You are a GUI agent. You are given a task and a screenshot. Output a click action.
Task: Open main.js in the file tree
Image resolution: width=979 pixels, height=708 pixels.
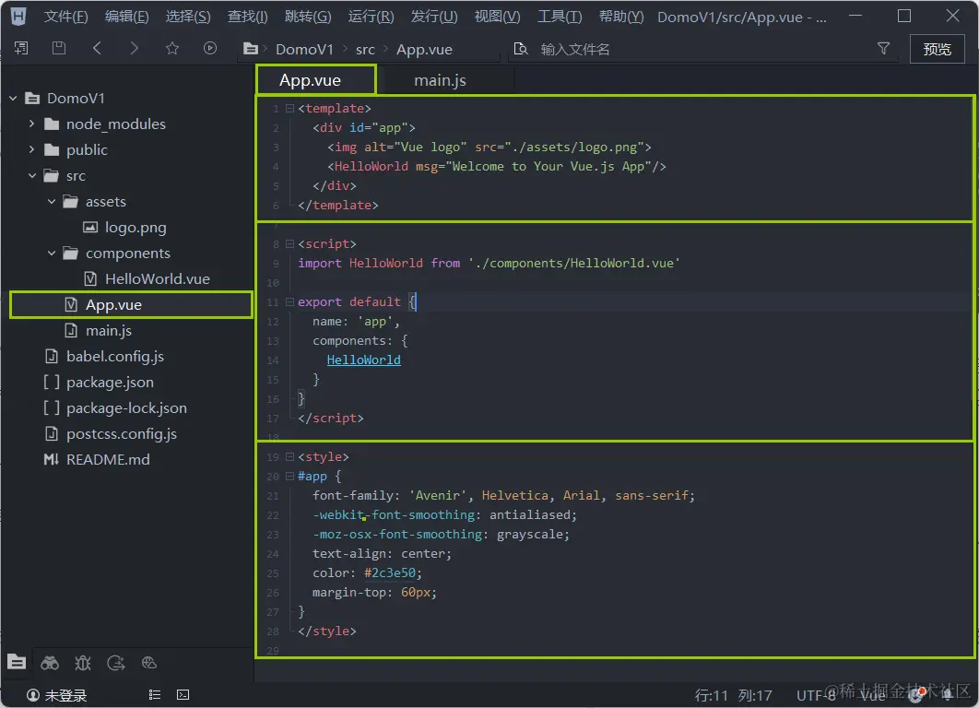[109, 330]
